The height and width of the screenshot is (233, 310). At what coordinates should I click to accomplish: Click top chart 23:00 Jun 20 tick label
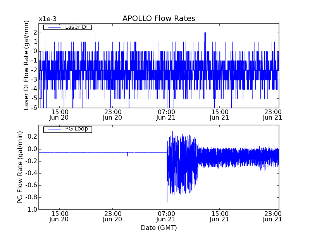pyautogui.click(x=112, y=115)
